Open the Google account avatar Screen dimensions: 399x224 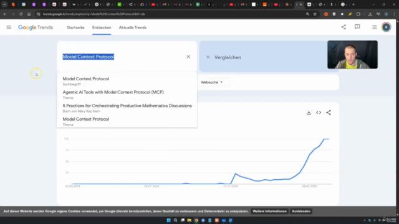(x=387, y=27)
